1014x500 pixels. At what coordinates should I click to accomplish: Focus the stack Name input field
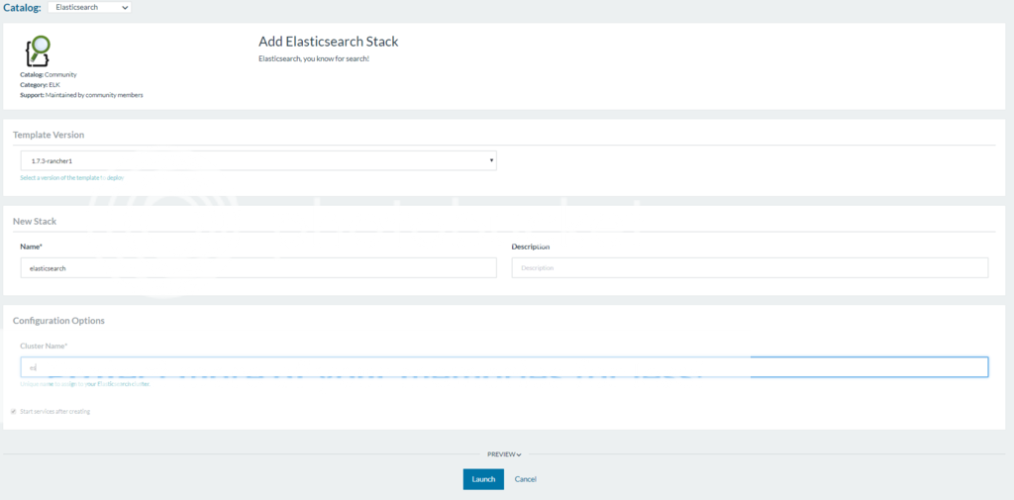[258, 268]
